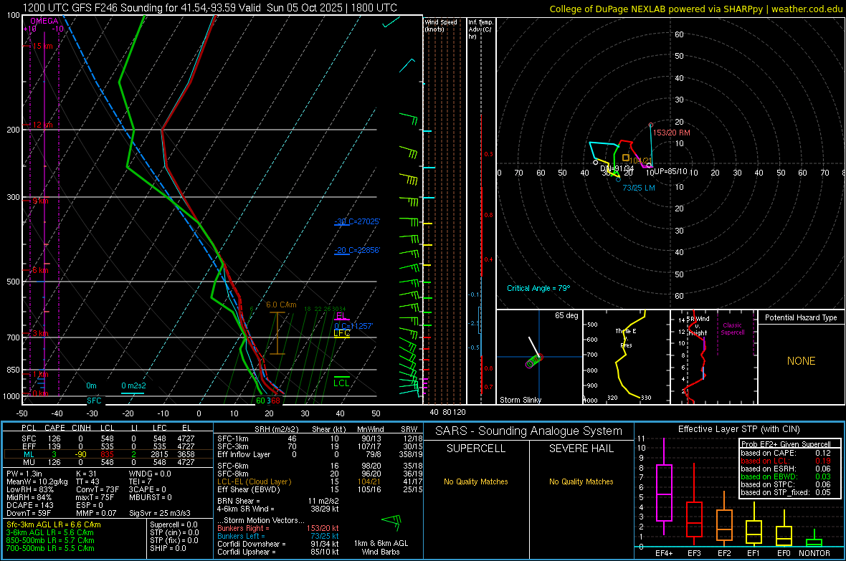846x561 pixels.
Task: Click the magenta 'EL' marker on the skew-T
Action: 341,315
